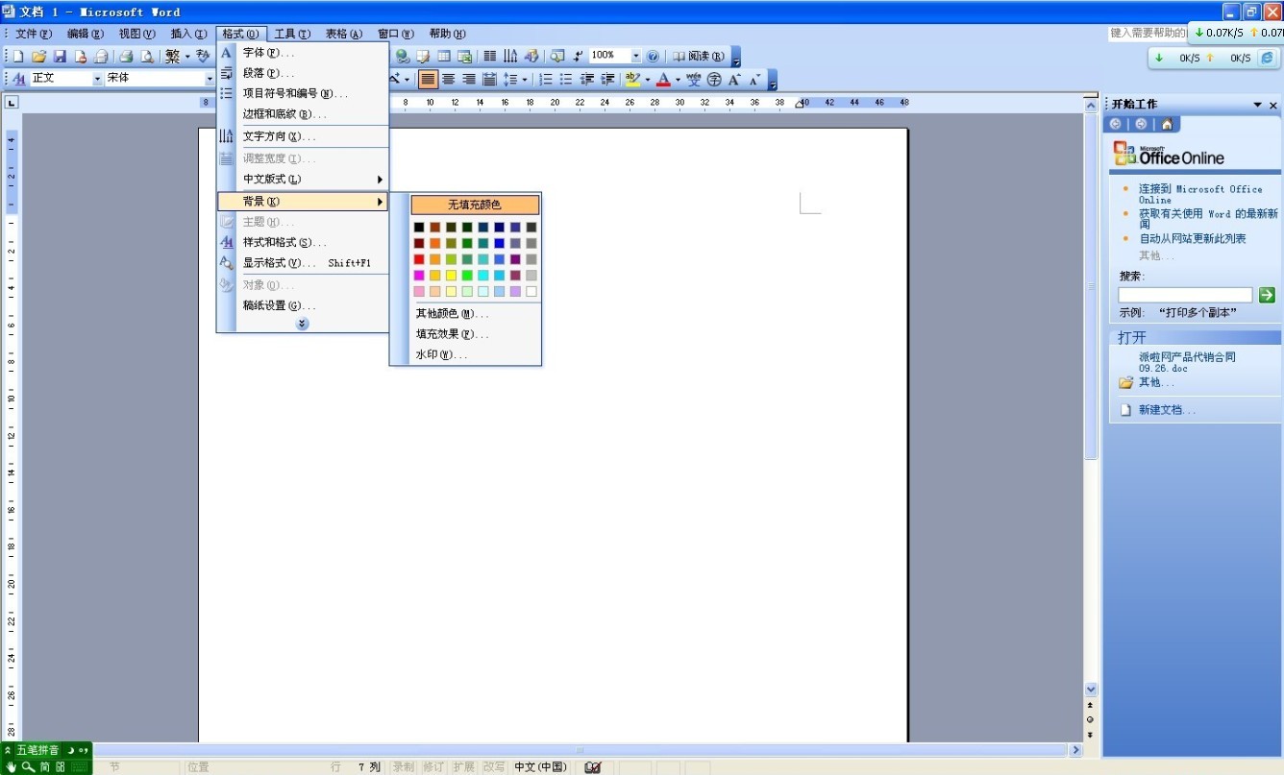Viewport: 1284px width, 775px height.
Task: Pick the bright yellow background swatch
Action: click(451, 276)
